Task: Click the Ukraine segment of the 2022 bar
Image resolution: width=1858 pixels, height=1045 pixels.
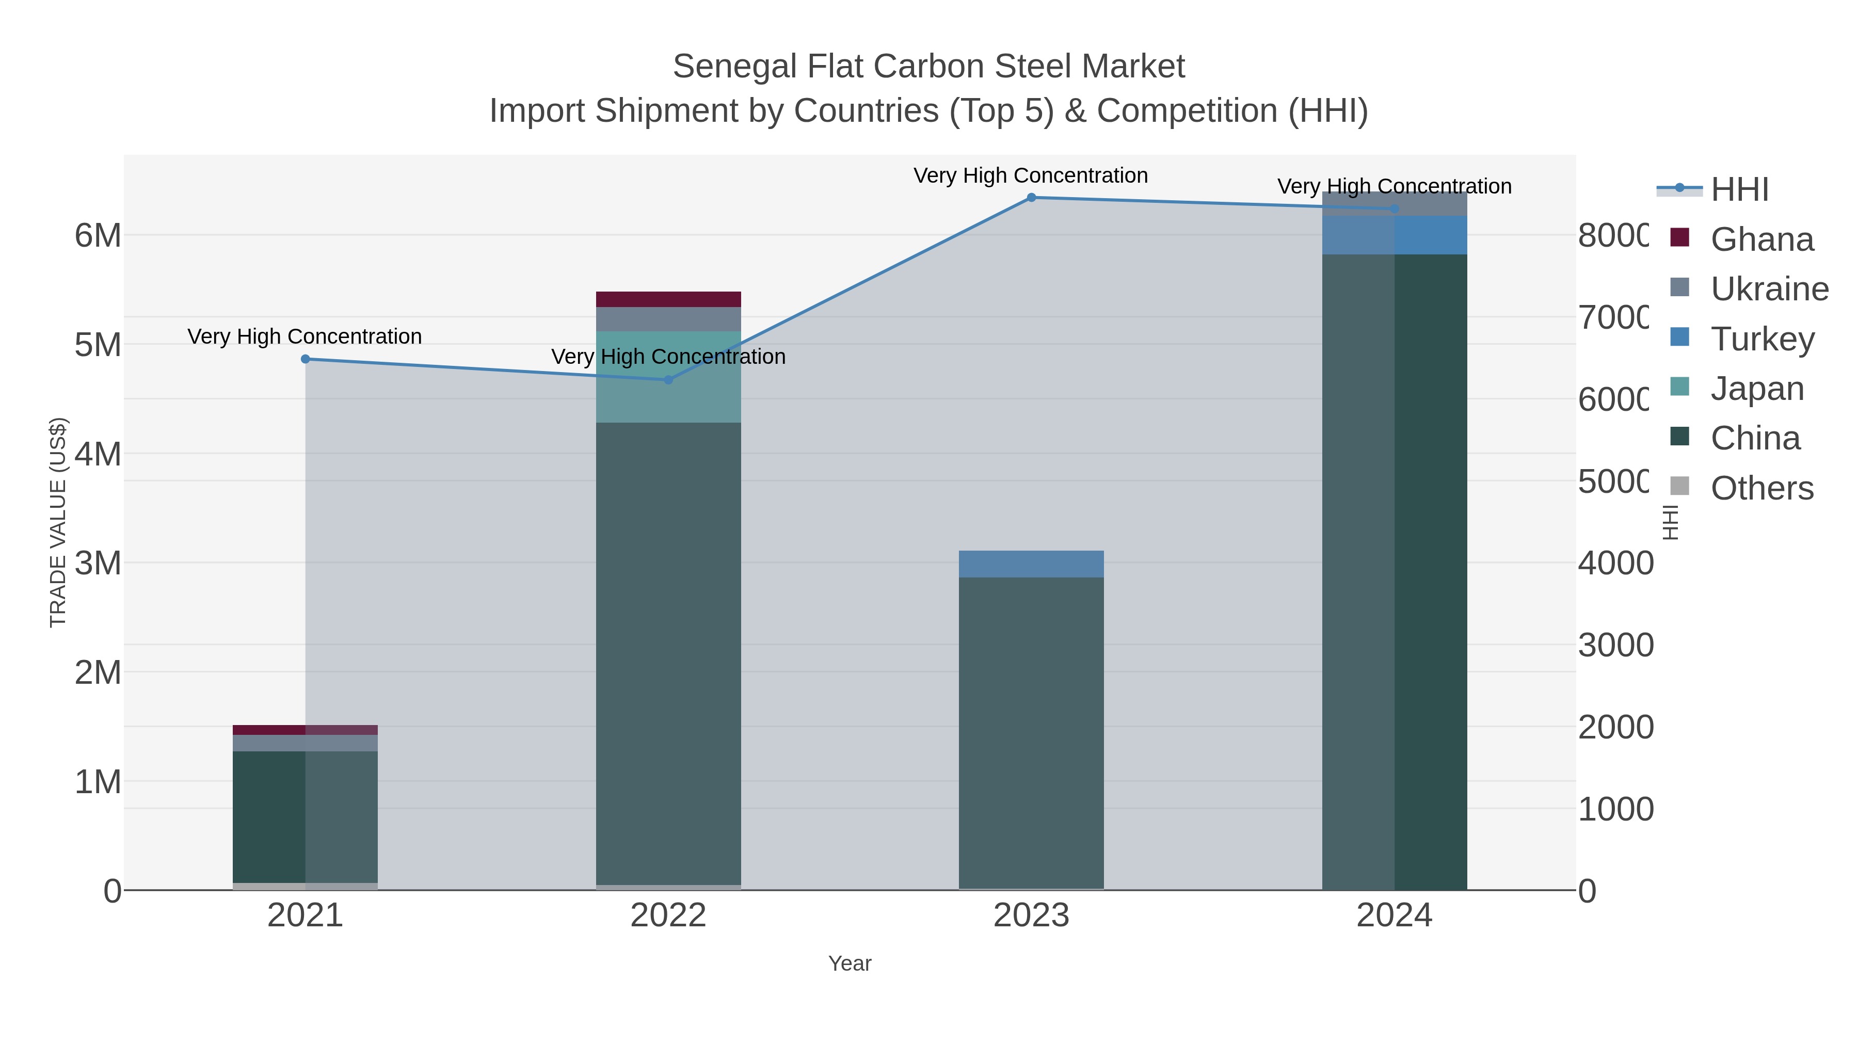Action: 668,319
